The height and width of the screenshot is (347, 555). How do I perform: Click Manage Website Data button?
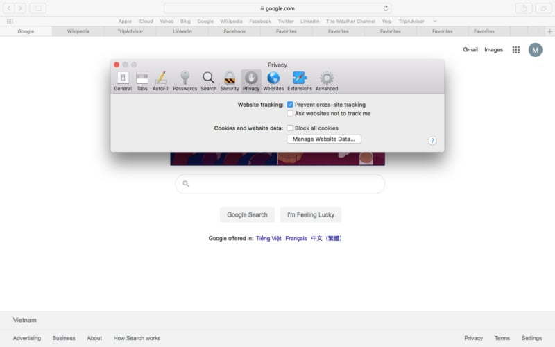coord(324,139)
